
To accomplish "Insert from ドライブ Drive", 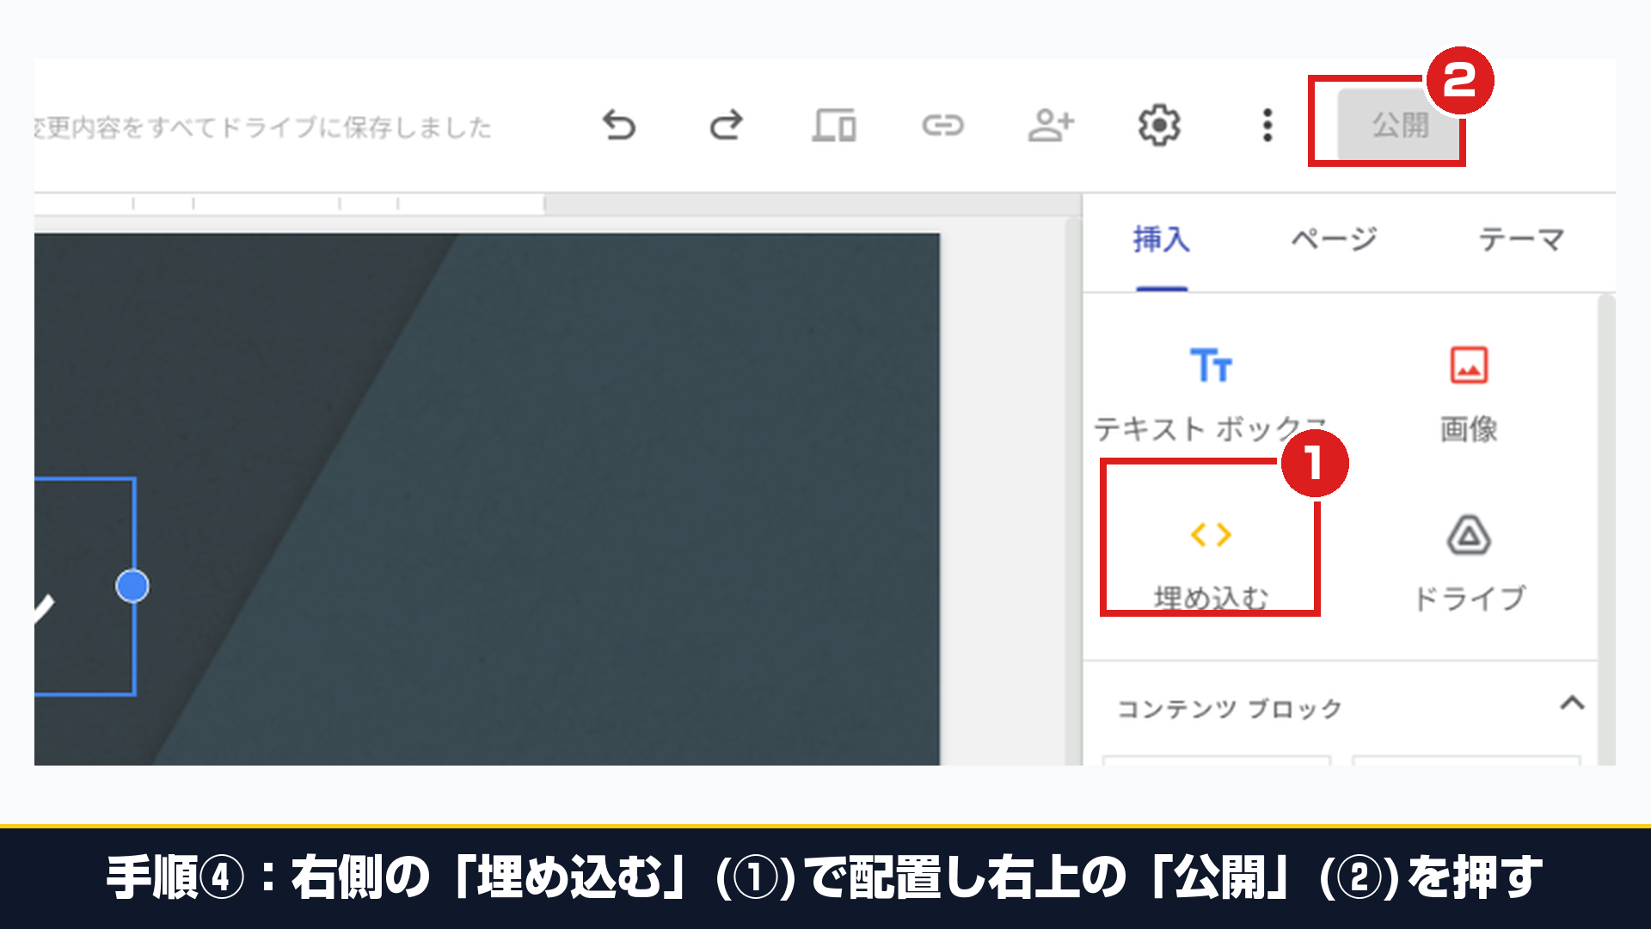I will pyautogui.click(x=1469, y=563).
